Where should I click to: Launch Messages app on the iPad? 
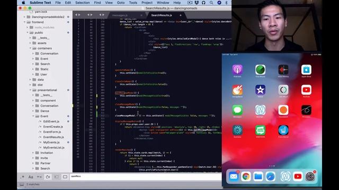tap(237, 110)
